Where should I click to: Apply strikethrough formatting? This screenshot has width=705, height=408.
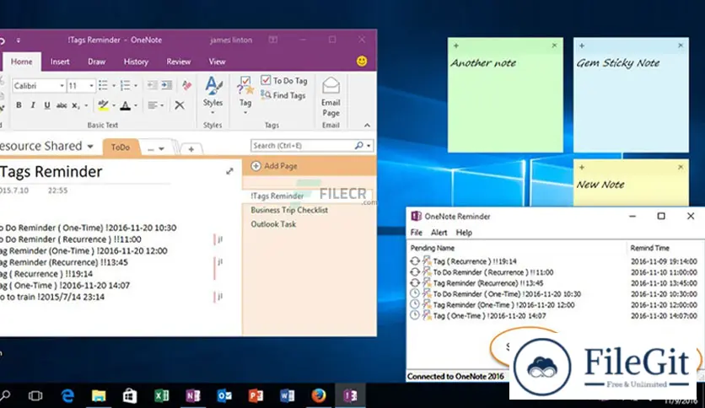(62, 105)
